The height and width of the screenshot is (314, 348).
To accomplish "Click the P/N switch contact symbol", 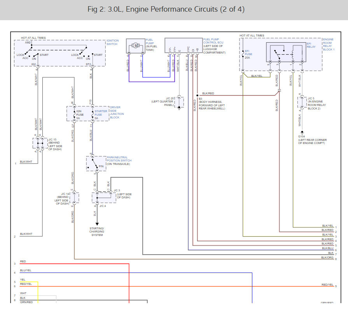I will pyautogui.click(x=94, y=163).
